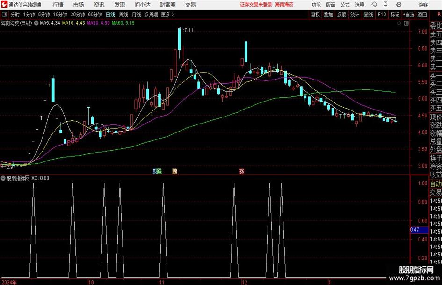The height and width of the screenshot is (285, 442).
Task: Click the red R button at top right
Action: [x=439, y=15]
